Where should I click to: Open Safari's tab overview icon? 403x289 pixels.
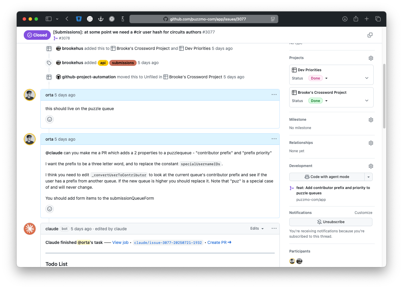click(378, 19)
